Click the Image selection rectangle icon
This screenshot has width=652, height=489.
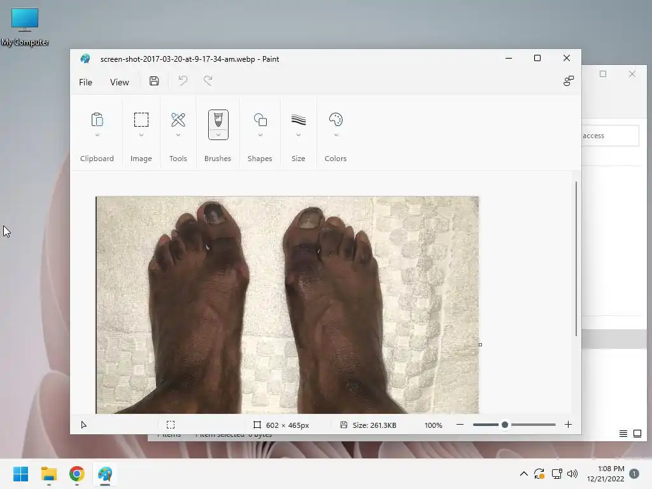click(141, 120)
